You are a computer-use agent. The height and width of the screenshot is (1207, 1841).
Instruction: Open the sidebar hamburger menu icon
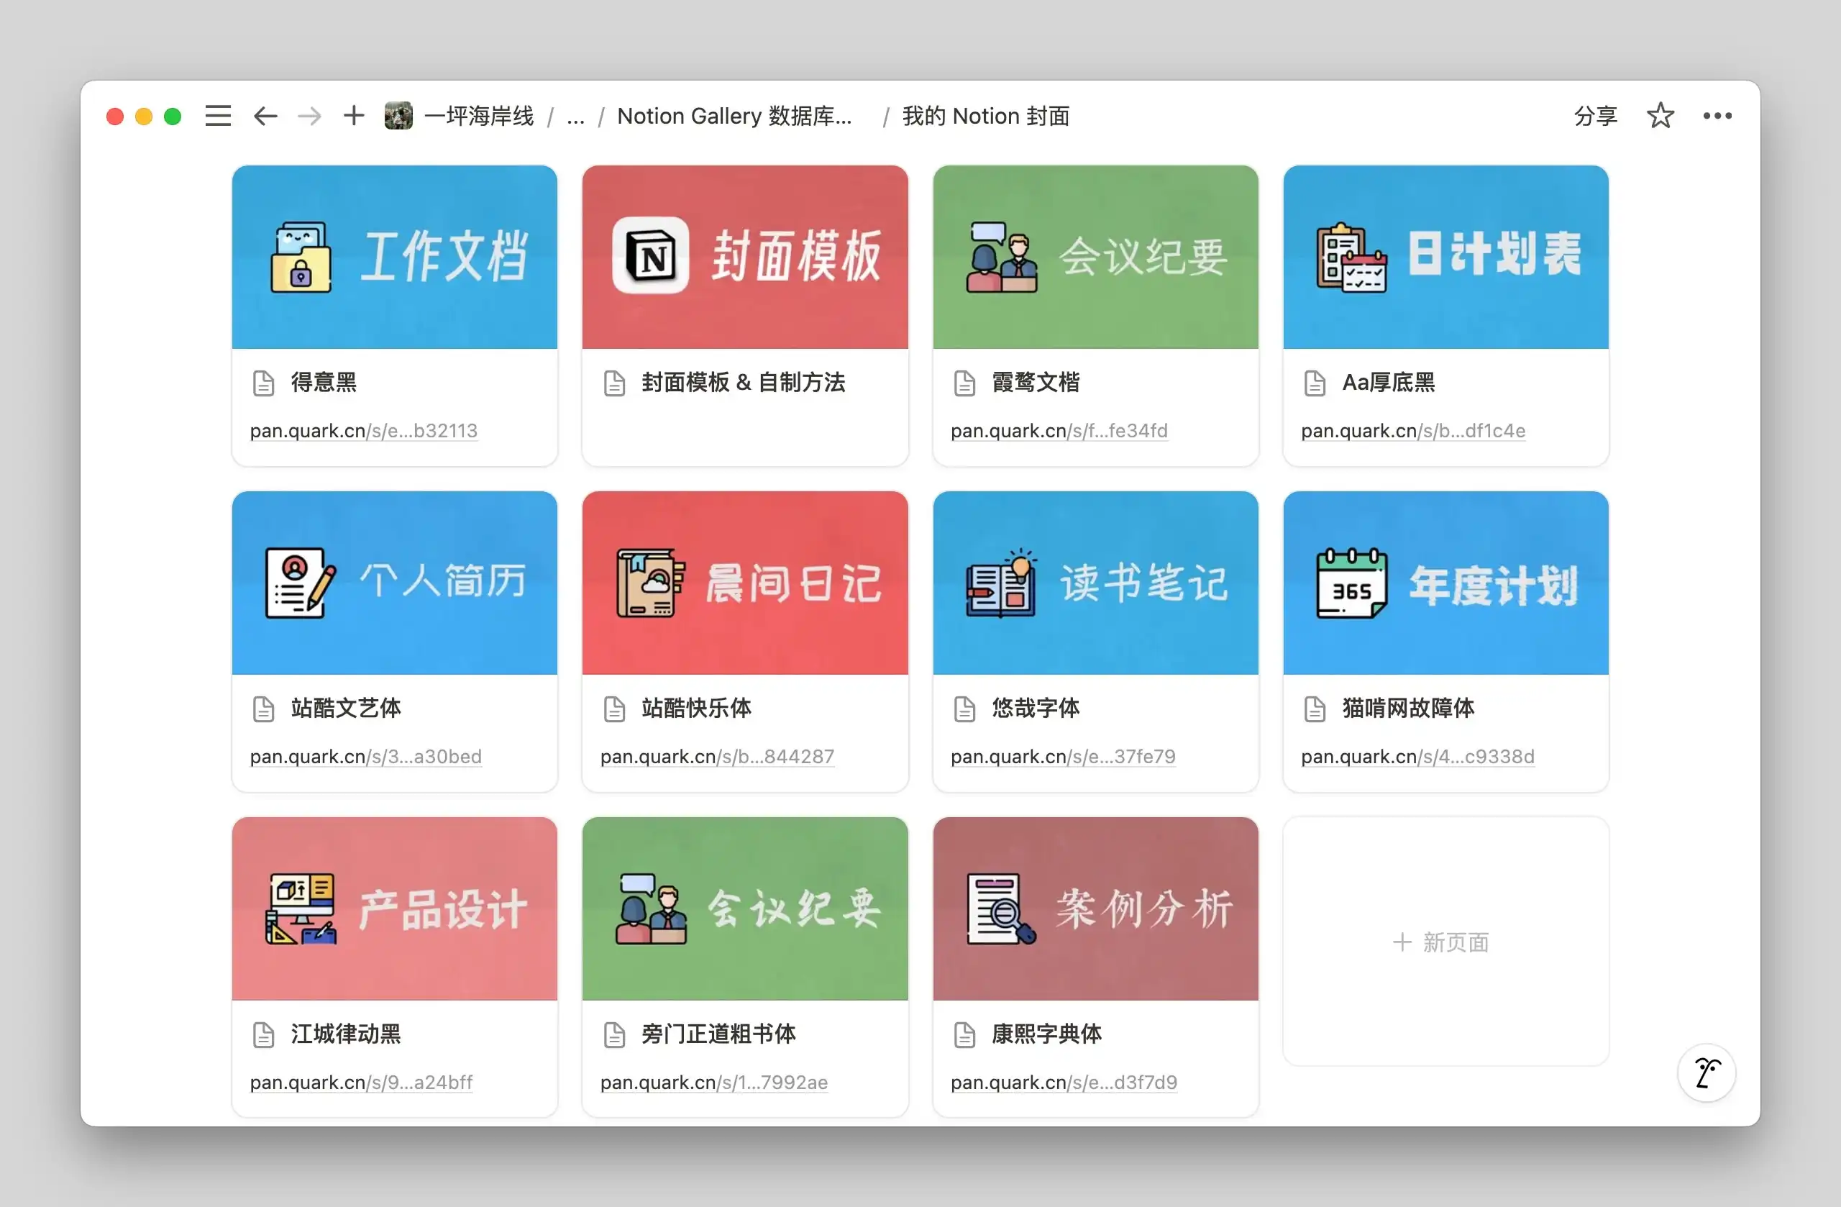coord(217,115)
